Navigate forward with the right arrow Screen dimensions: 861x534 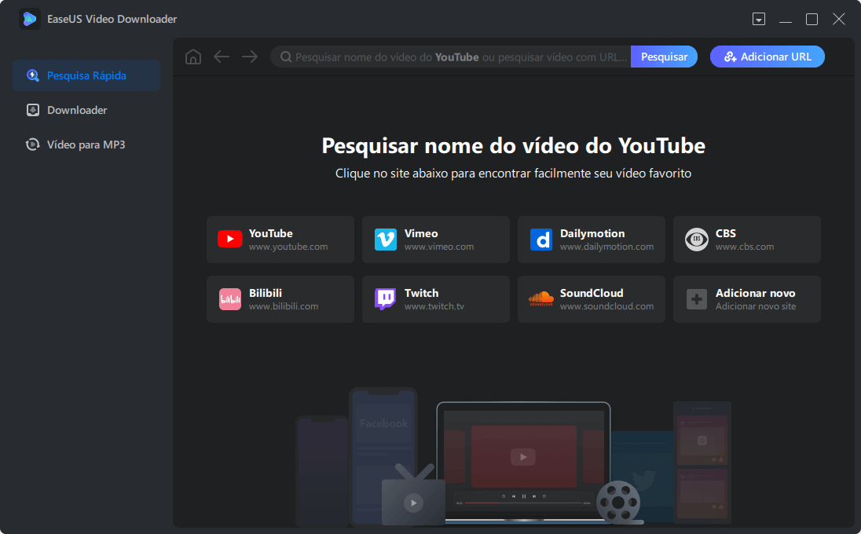click(x=250, y=57)
